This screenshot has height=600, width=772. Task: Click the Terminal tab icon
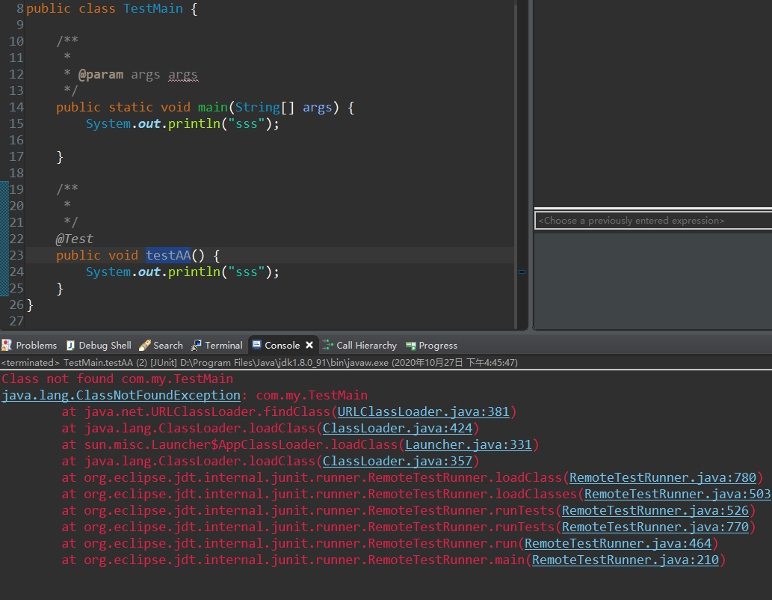196,345
